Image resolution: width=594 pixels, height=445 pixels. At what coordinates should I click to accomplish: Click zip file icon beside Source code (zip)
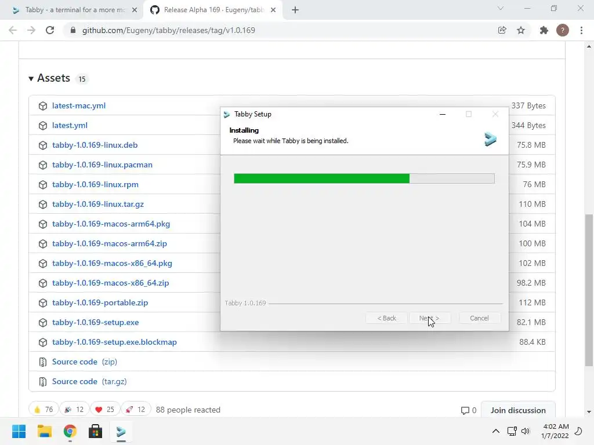point(43,362)
